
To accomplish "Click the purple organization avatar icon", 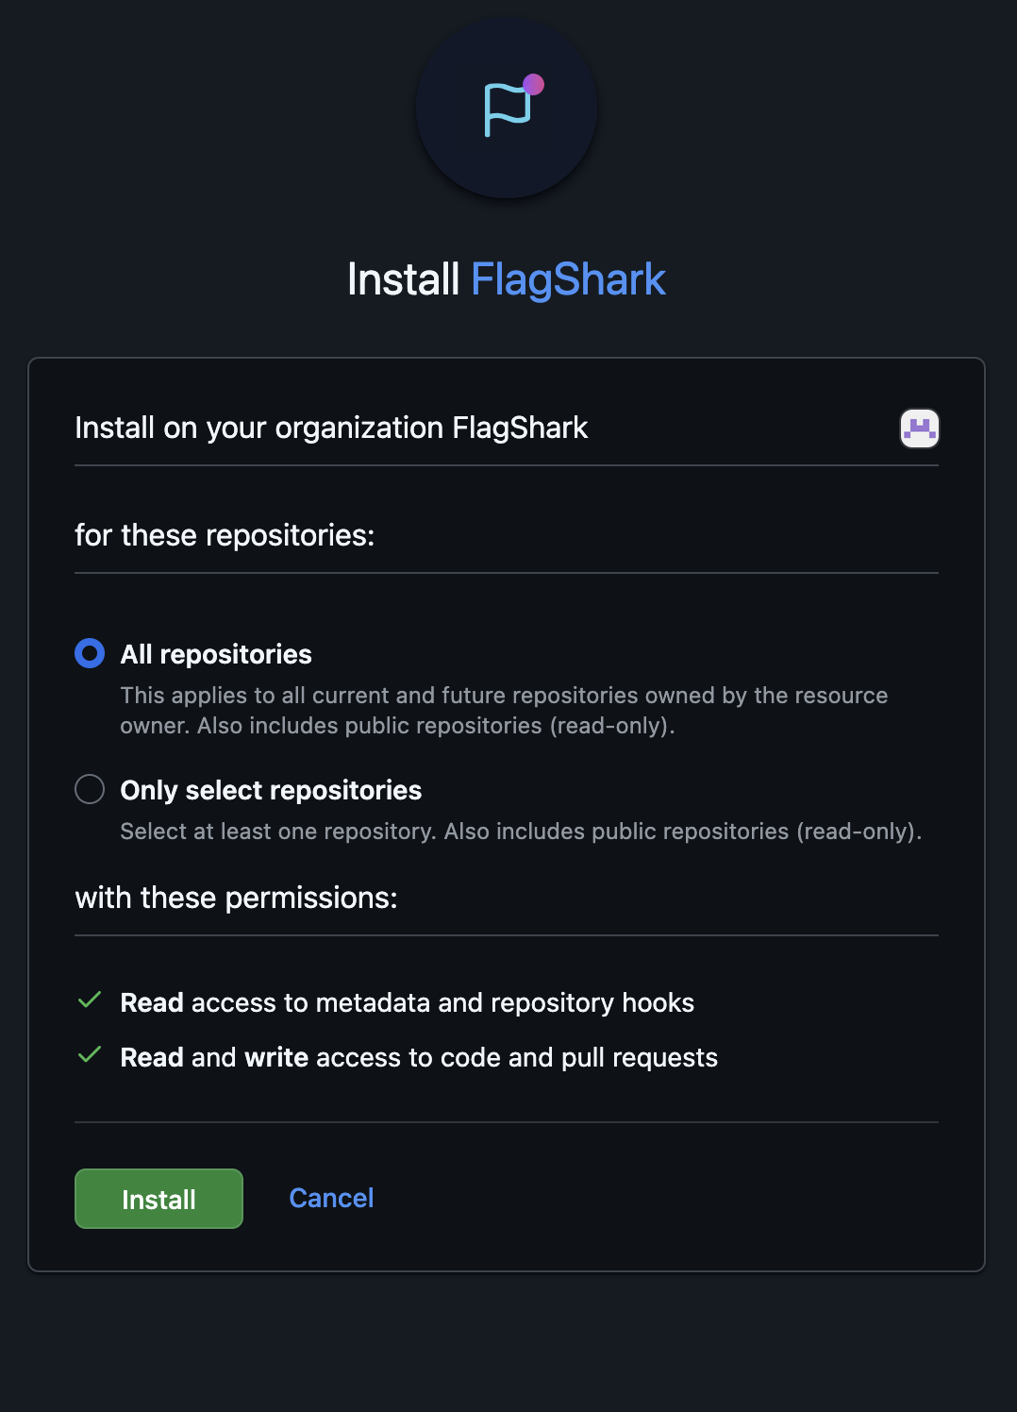I will (x=919, y=428).
